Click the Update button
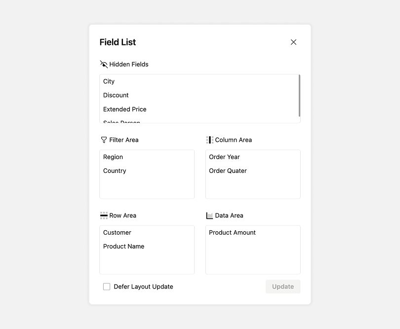400x329 pixels. pyautogui.click(x=282, y=287)
